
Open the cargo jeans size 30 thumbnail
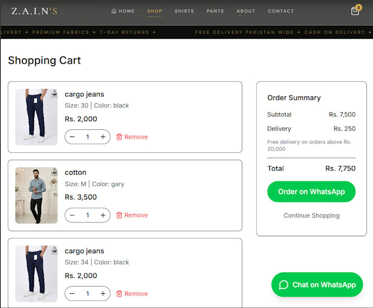[36, 117]
